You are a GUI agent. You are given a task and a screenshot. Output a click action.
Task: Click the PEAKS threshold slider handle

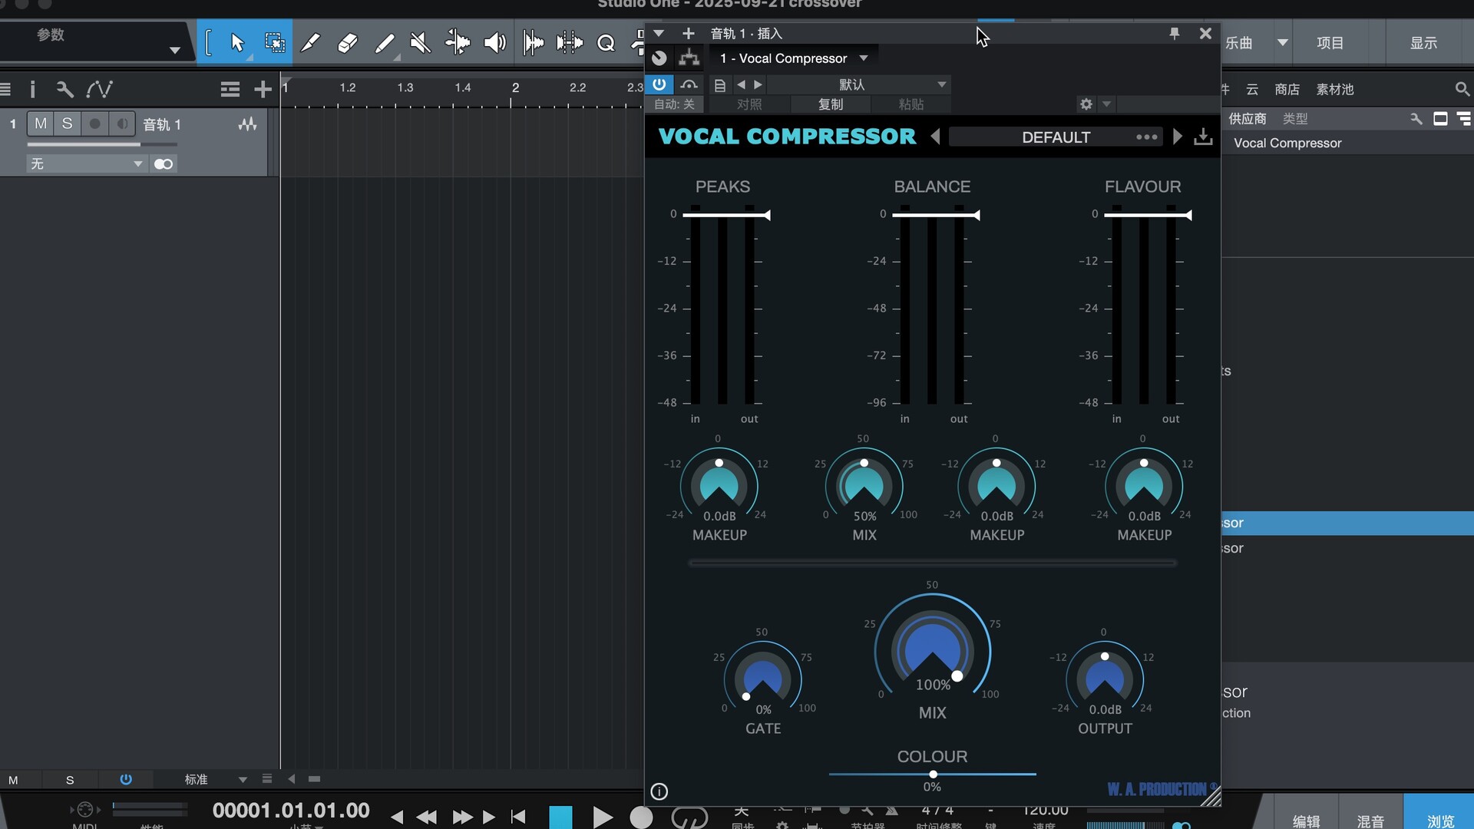point(766,215)
